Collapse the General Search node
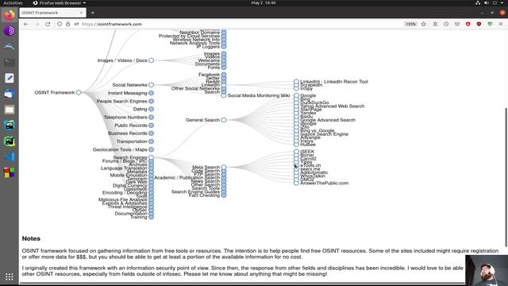Viewport: 508px width, 286px height. point(224,120)
